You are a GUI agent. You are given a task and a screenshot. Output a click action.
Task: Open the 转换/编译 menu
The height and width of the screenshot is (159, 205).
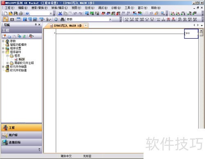click(x=59, y=8)
